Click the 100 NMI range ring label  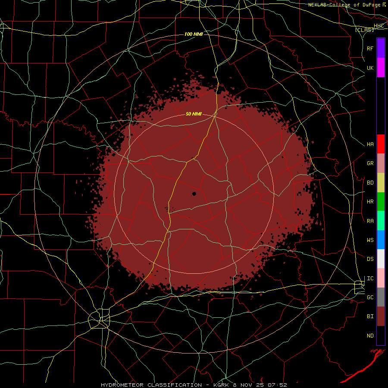[x=194, y=34]
